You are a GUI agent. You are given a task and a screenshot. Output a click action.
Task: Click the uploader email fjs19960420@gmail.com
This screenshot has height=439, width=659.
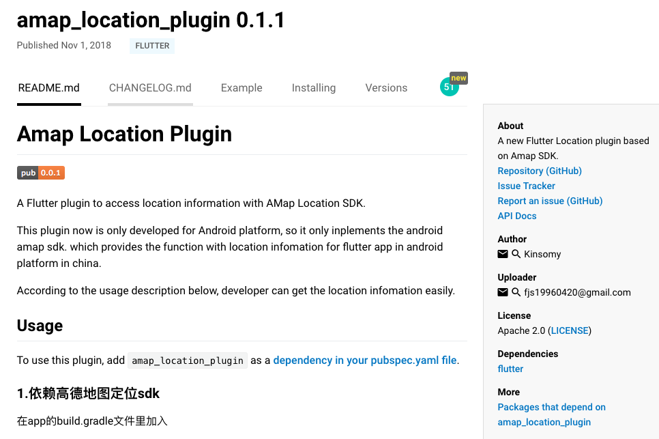(x=577, y=292)
